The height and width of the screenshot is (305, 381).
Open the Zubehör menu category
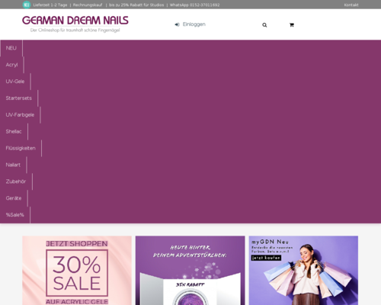click(x=16, y=181)
